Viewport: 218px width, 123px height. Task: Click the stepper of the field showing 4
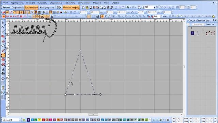pos(142,12)
